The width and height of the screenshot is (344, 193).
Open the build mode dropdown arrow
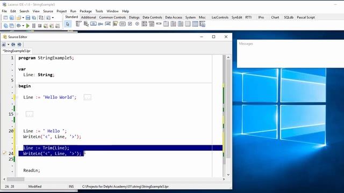point(23,26)
